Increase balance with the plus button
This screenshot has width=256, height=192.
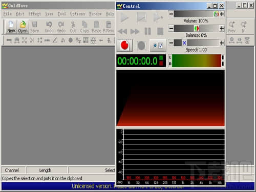222,28
